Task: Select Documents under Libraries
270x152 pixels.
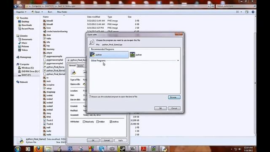Action: pos(27,39)
